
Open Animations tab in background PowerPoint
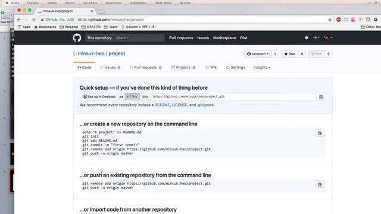pyautogui.click(x=139, y=3)
